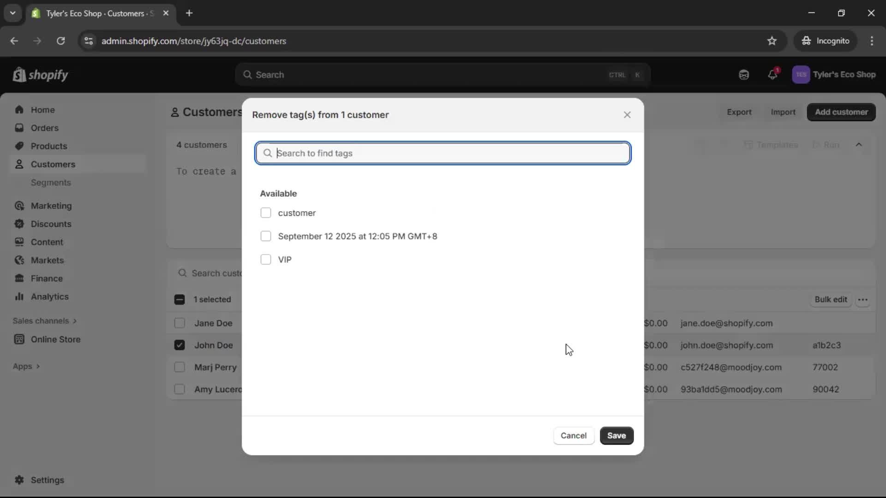Expand the Apps section

(x=26, y=366)
